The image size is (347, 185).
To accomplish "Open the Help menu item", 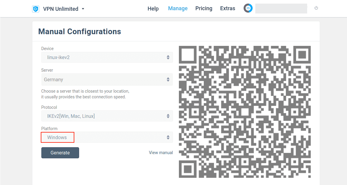I will pyautogui.click(x=153, y=9).
